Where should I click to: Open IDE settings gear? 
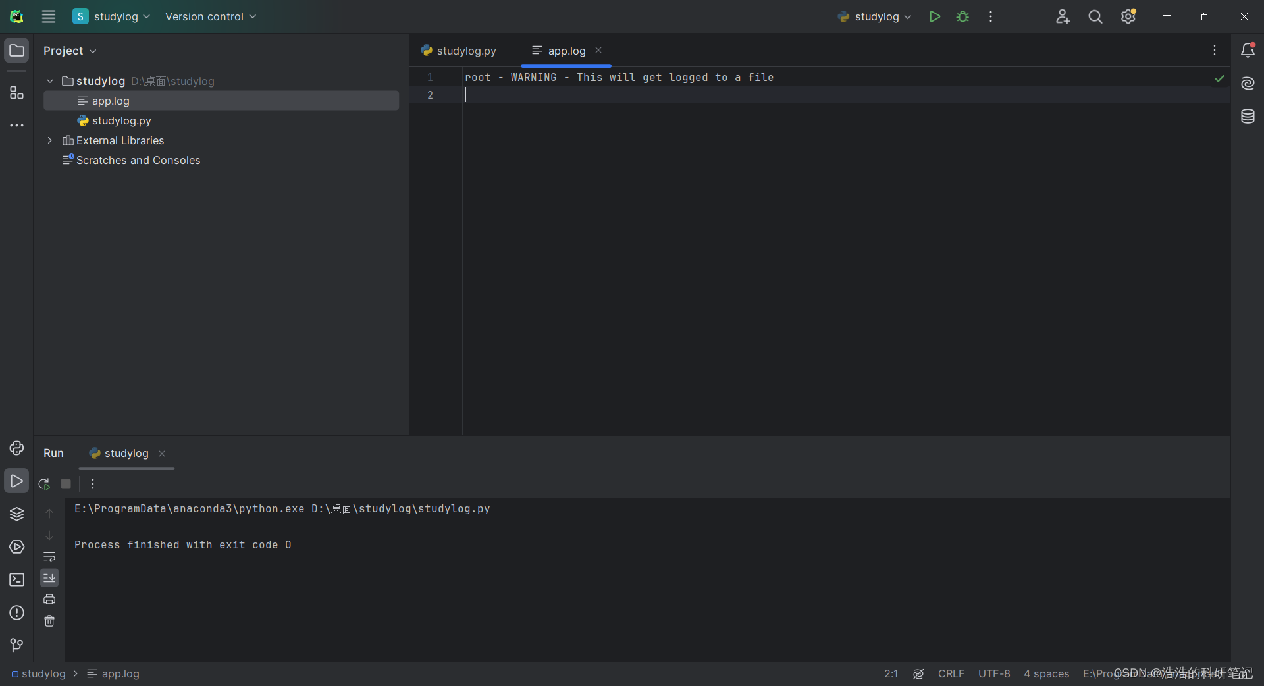[x=1128, y=16]
